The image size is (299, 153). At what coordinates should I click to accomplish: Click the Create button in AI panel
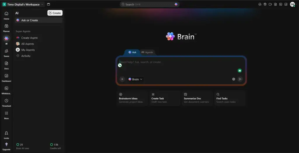click(x=55, y=13)
